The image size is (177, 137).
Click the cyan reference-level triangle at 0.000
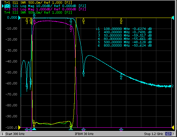(x=20, y=18)
